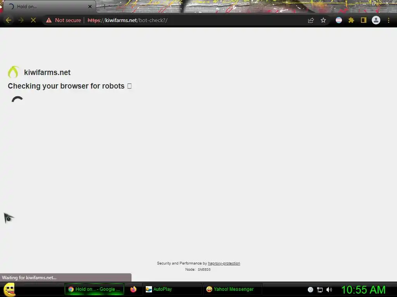The height and width of the screenshot is (297, 397).
Task: Select the 'Hold on...' browser tab
Action: click(x=49, y=7)
